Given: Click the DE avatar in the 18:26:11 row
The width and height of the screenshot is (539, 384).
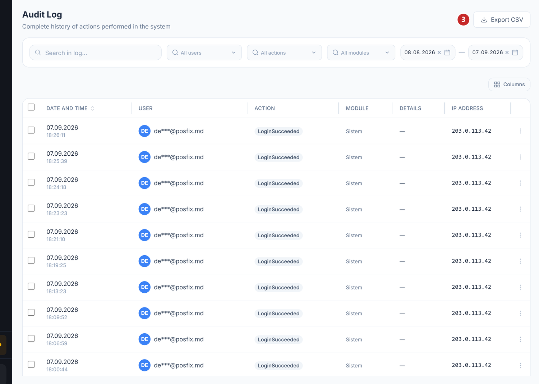Looking at the screenshot, I should (144, 131).
